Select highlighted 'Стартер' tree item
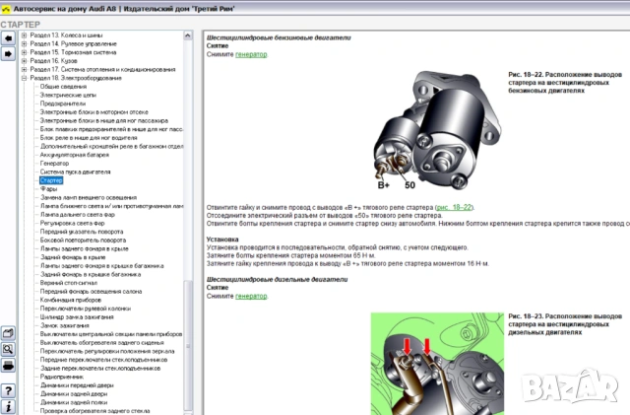This screenshot has width=630, height=415. pyautogui.click(x=51, y=180)
